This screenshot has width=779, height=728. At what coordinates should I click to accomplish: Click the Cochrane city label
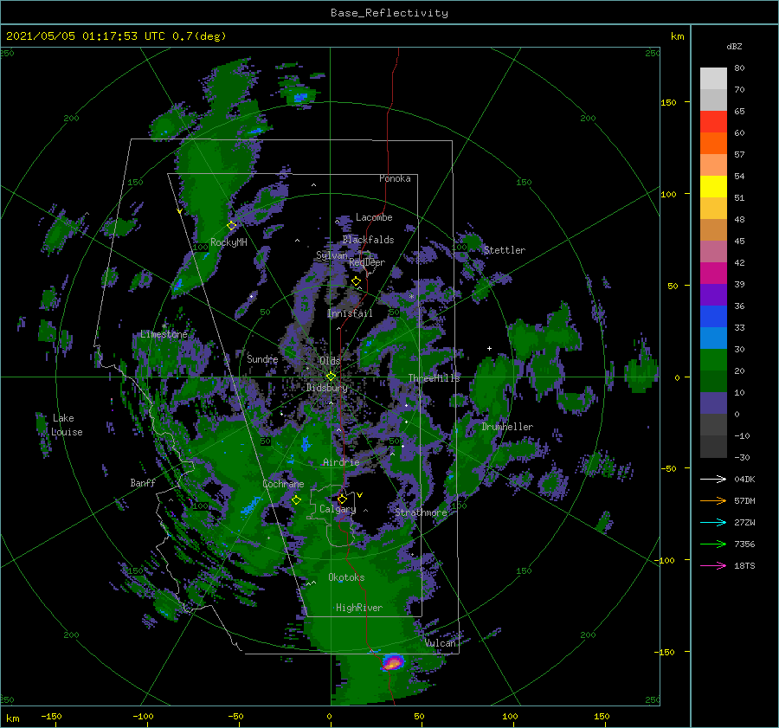pyautogui.click(x=283, y=484)
